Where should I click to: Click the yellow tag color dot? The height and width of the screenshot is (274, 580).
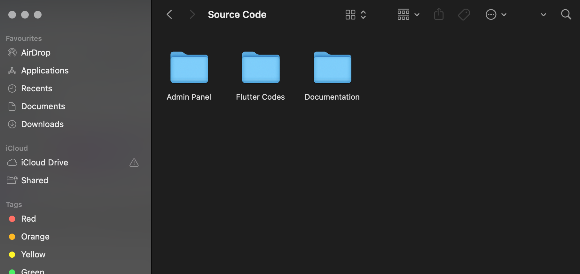[12, 255]
